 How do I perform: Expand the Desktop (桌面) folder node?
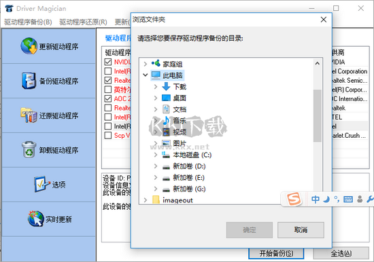click(x=156, y=98)
